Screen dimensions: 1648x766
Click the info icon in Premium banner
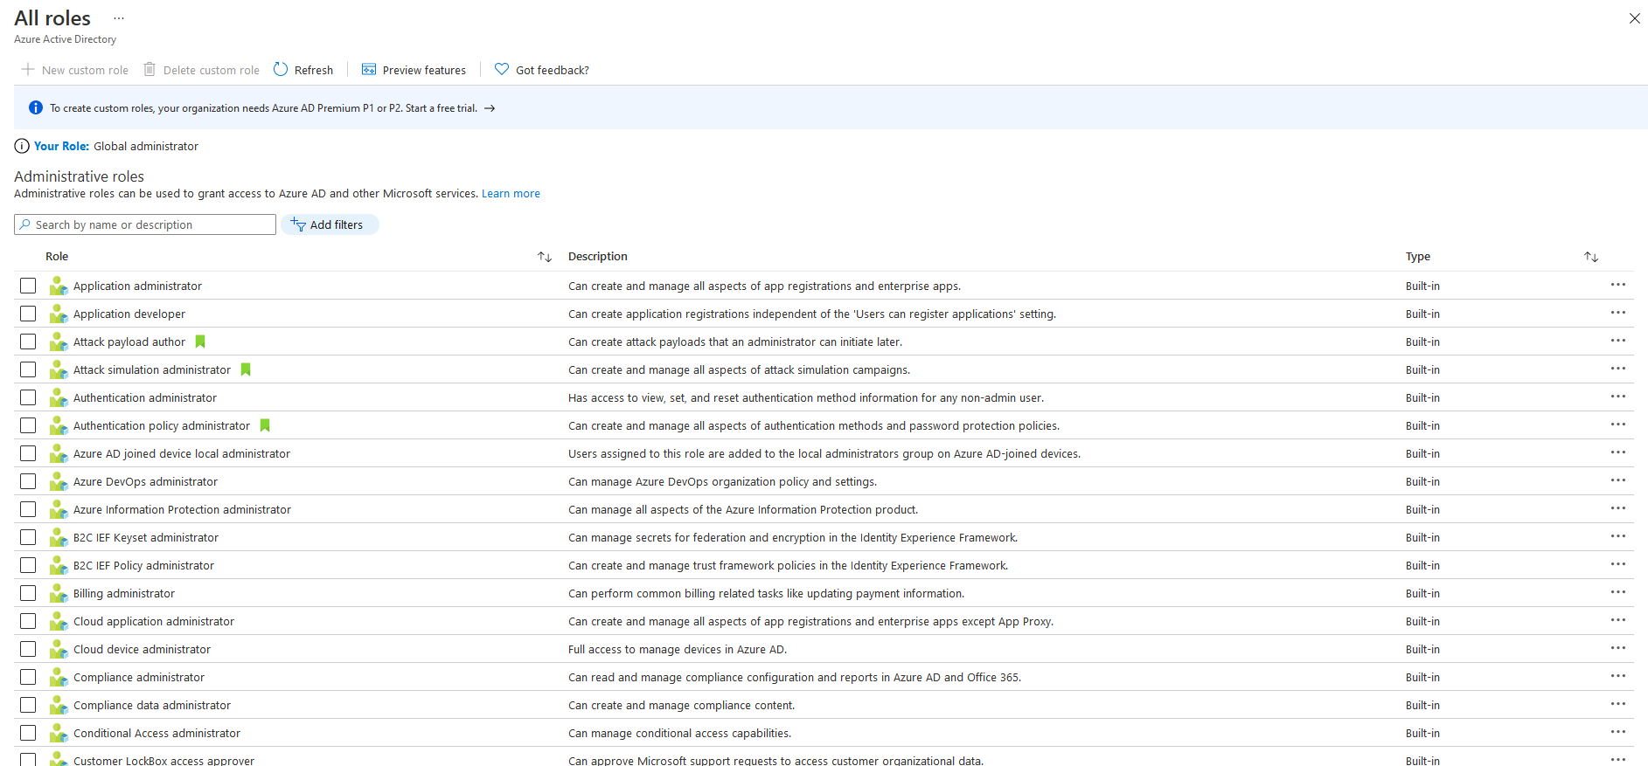(36, 107)
